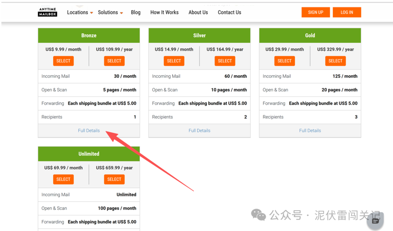This screenshot has width=393, height=231.
Task: Click the Bronze plan header
Action: (89, 35)
